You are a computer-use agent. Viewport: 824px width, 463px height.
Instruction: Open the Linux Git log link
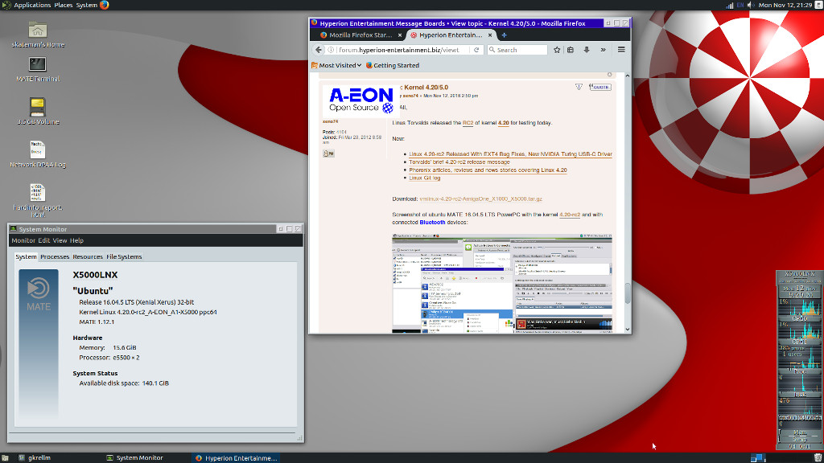425,178
